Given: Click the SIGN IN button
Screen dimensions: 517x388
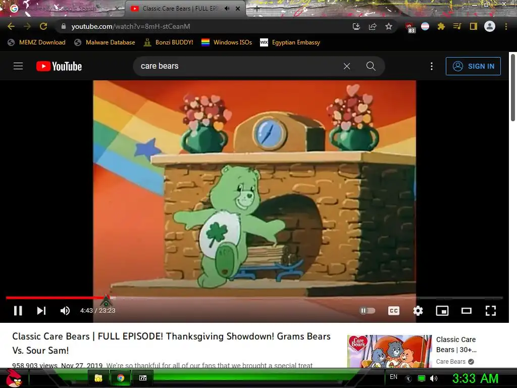Looking at the screenshot, I should tap(473, 66).
